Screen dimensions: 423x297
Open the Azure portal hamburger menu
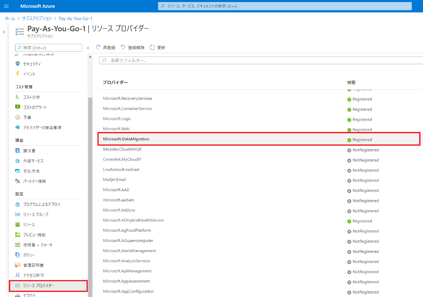pos(6,6)
